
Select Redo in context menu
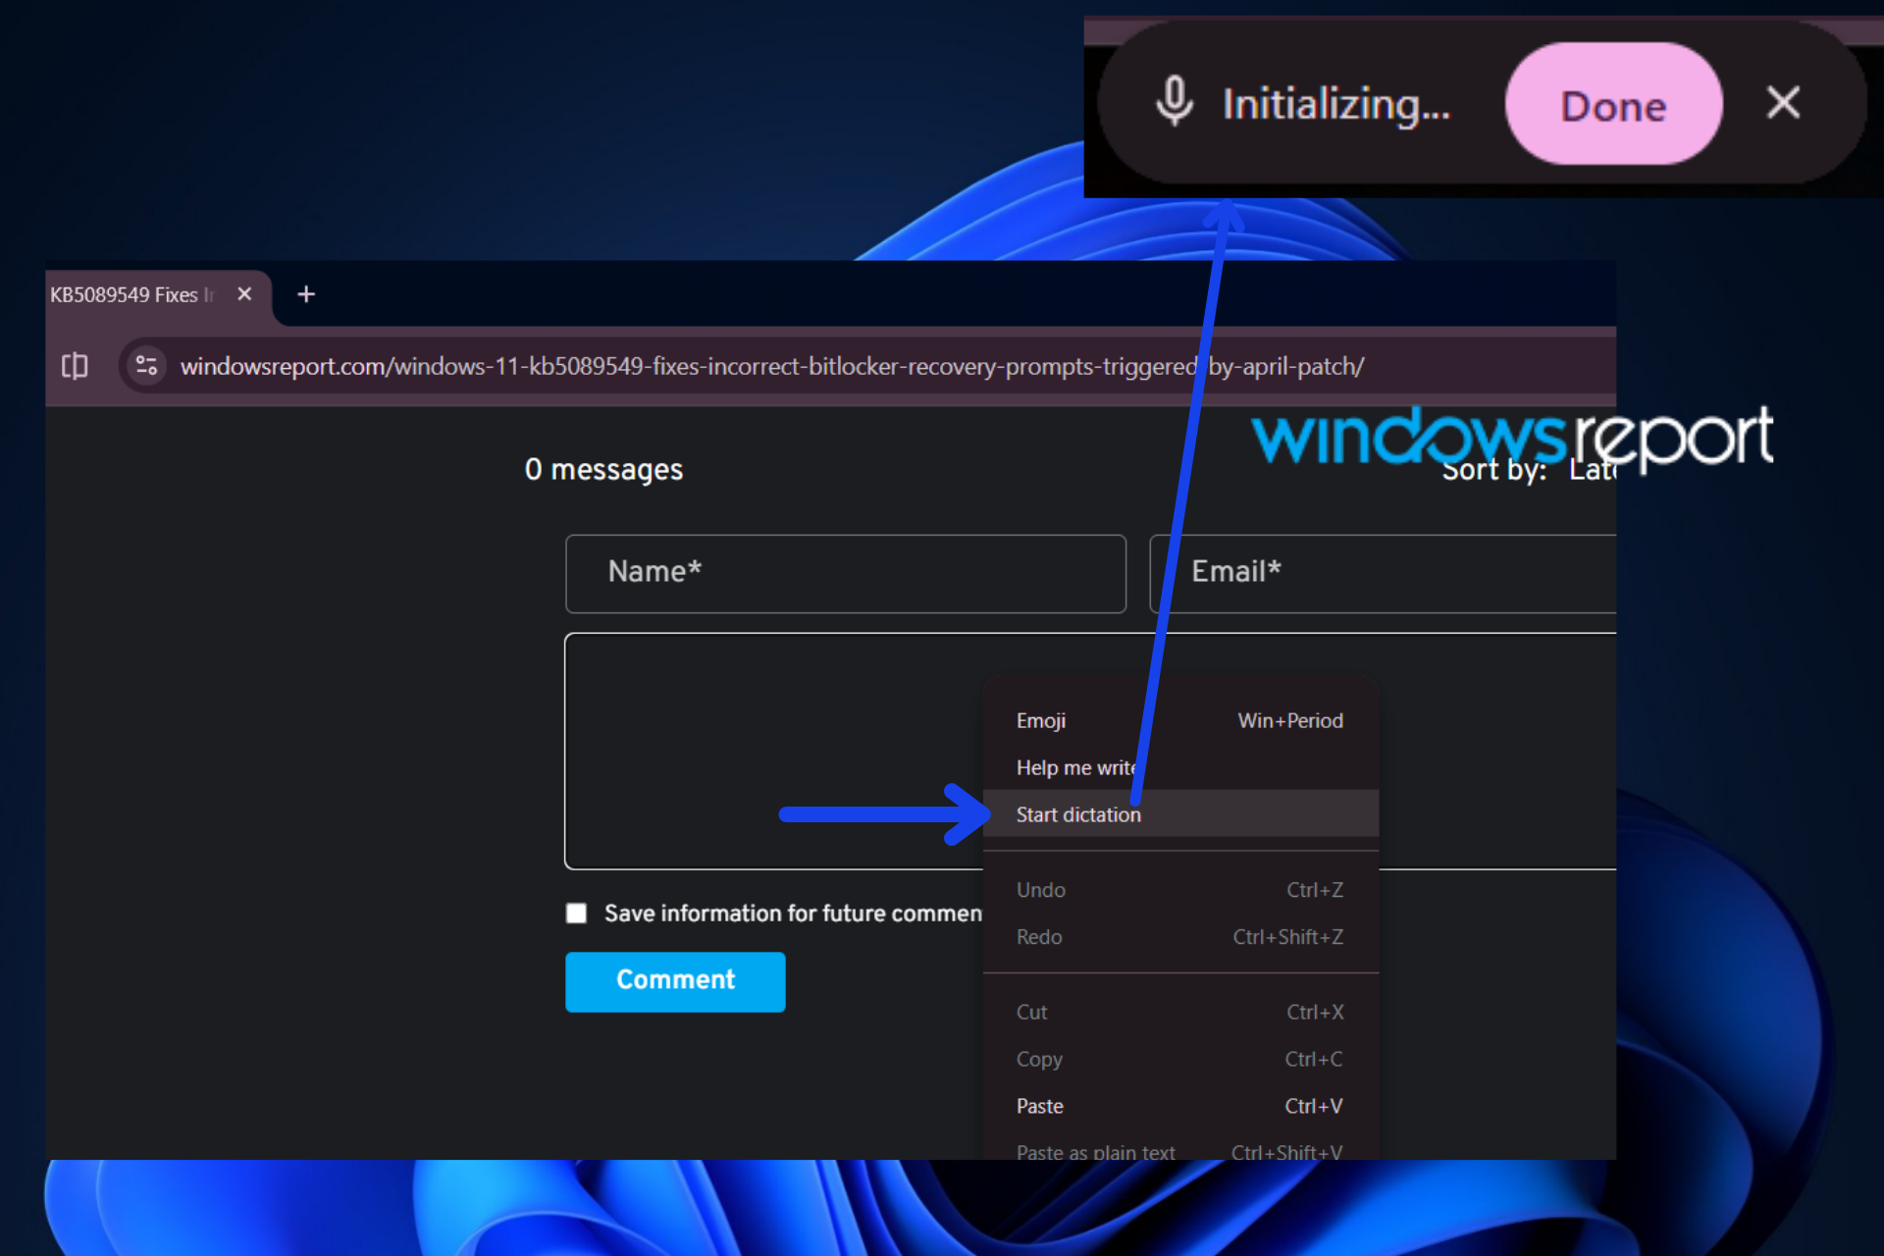pyautogui.click(x=1180, y=937)
